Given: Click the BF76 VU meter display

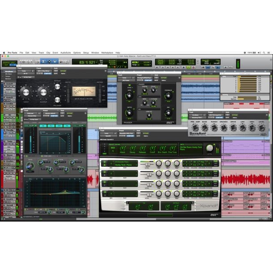Looking at the screenshot, I should tap(84, 92).
